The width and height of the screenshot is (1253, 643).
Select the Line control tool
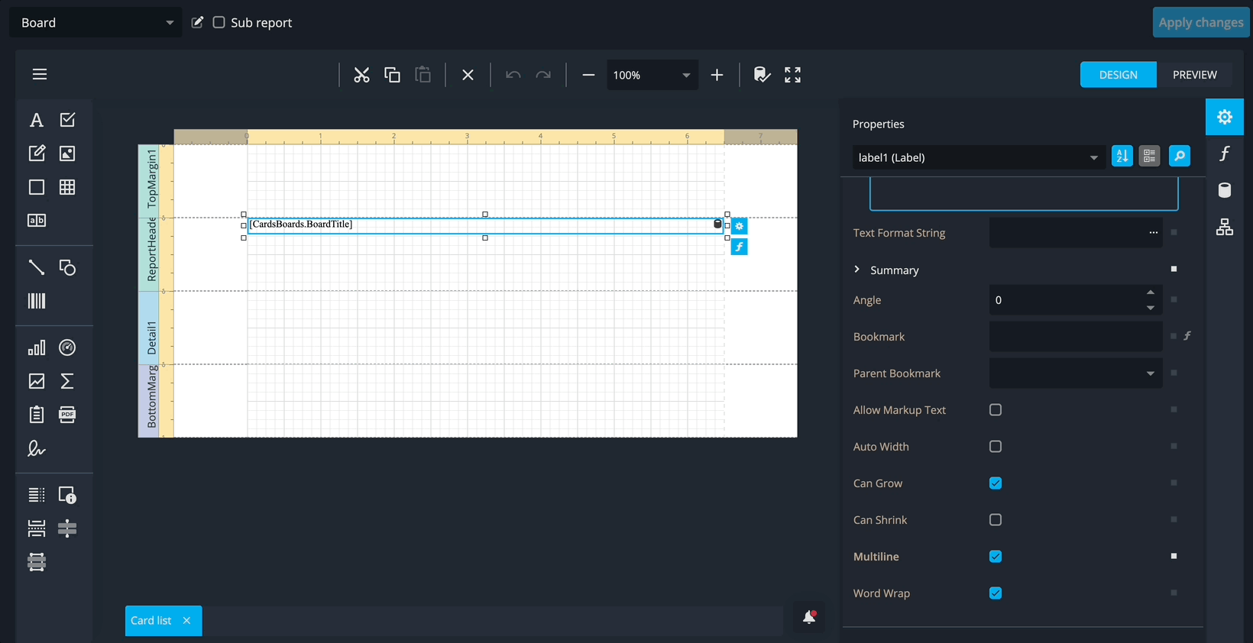point(36,267)
